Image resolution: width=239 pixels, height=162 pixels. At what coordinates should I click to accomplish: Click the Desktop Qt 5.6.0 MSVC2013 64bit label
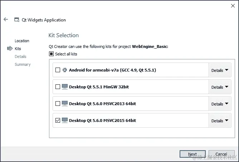[x=102, y=104]
